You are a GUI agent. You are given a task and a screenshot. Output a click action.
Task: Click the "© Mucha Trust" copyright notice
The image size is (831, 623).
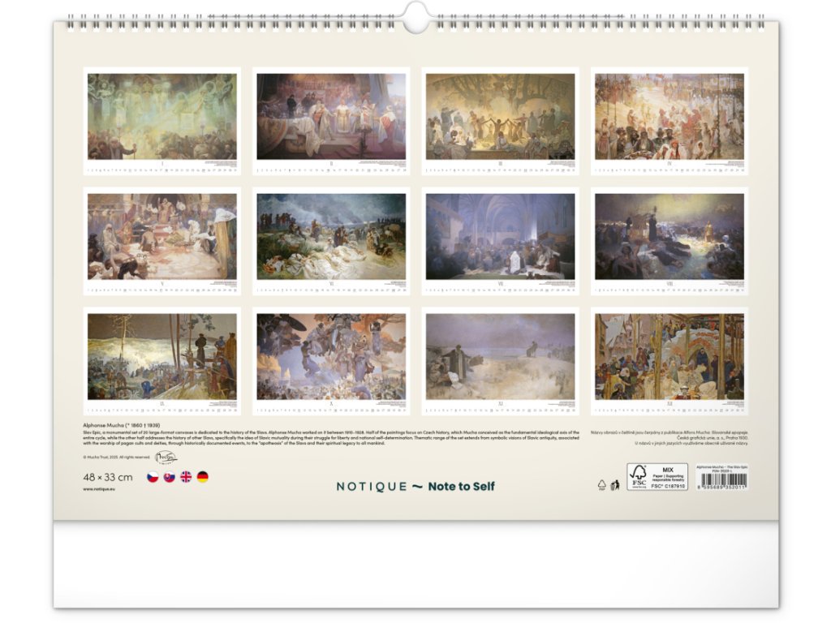[117, 458]
